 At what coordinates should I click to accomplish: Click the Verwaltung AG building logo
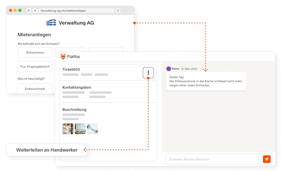tap(51, 23)
